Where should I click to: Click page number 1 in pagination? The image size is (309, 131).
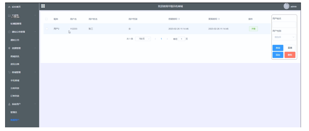161,39
